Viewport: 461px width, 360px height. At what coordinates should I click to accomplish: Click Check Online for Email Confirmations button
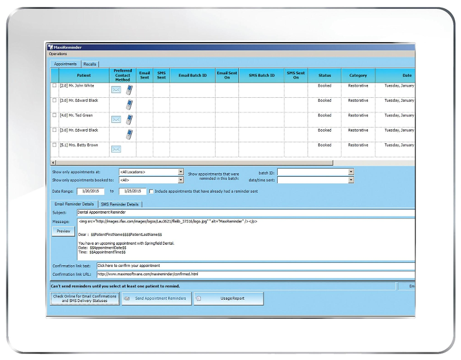(85, 299)
